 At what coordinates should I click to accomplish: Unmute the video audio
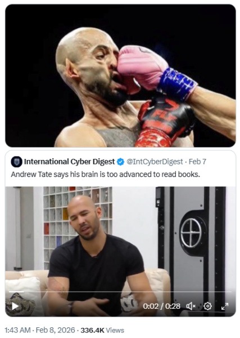coord(191,306)
